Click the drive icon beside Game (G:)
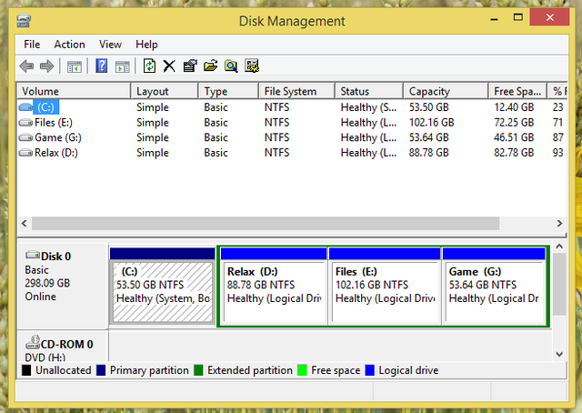Screen dimensions: 582x413 click(x=25, y=137)
